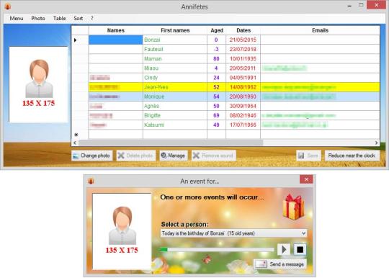Screen dimensions: 389x278
Task: Click the table's right scroll arrow
Action: coord(376,143)
